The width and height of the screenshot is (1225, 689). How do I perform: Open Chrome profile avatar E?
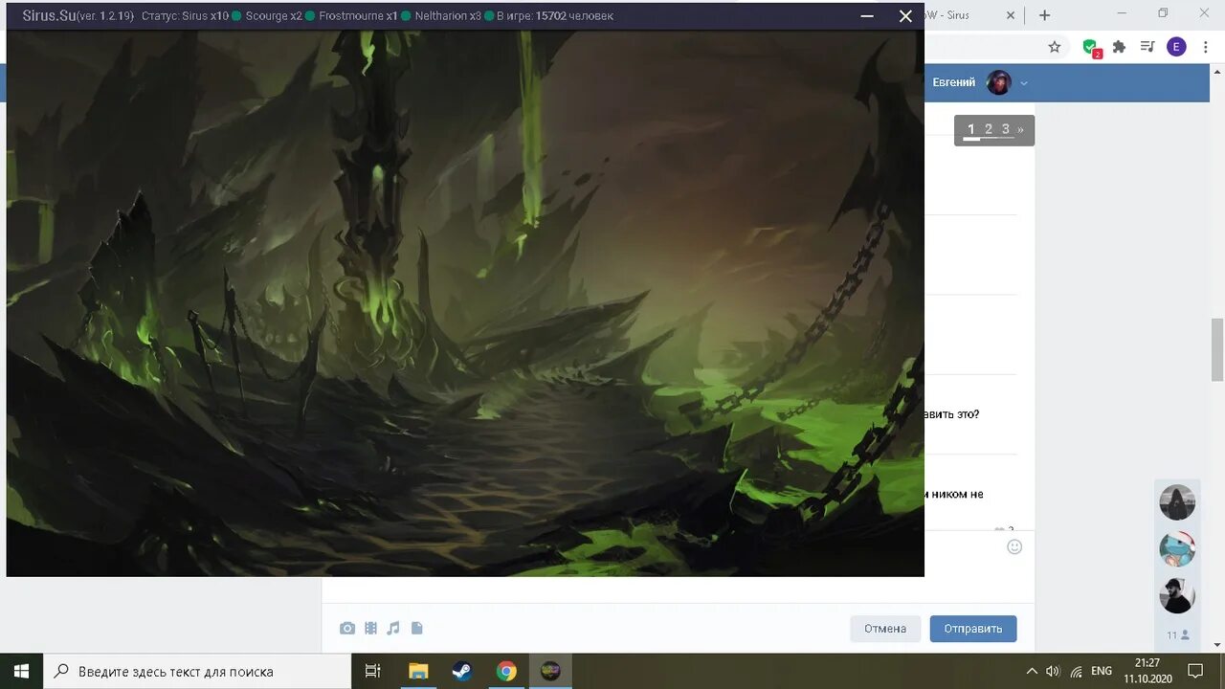(x=1177, y=47)
